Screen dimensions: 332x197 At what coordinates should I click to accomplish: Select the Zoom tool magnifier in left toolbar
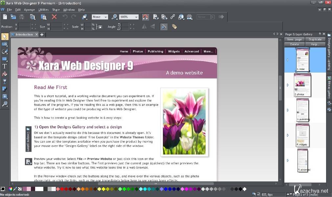[5, 104]
